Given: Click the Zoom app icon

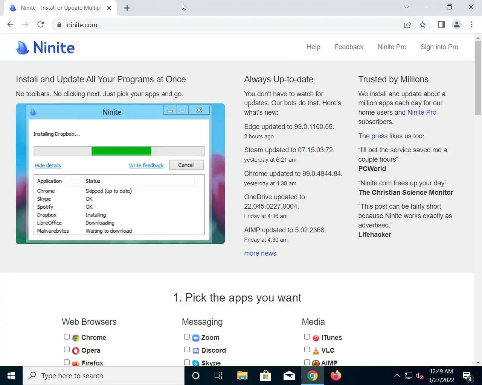Looking at the screenshot, I should coord(195,338).
